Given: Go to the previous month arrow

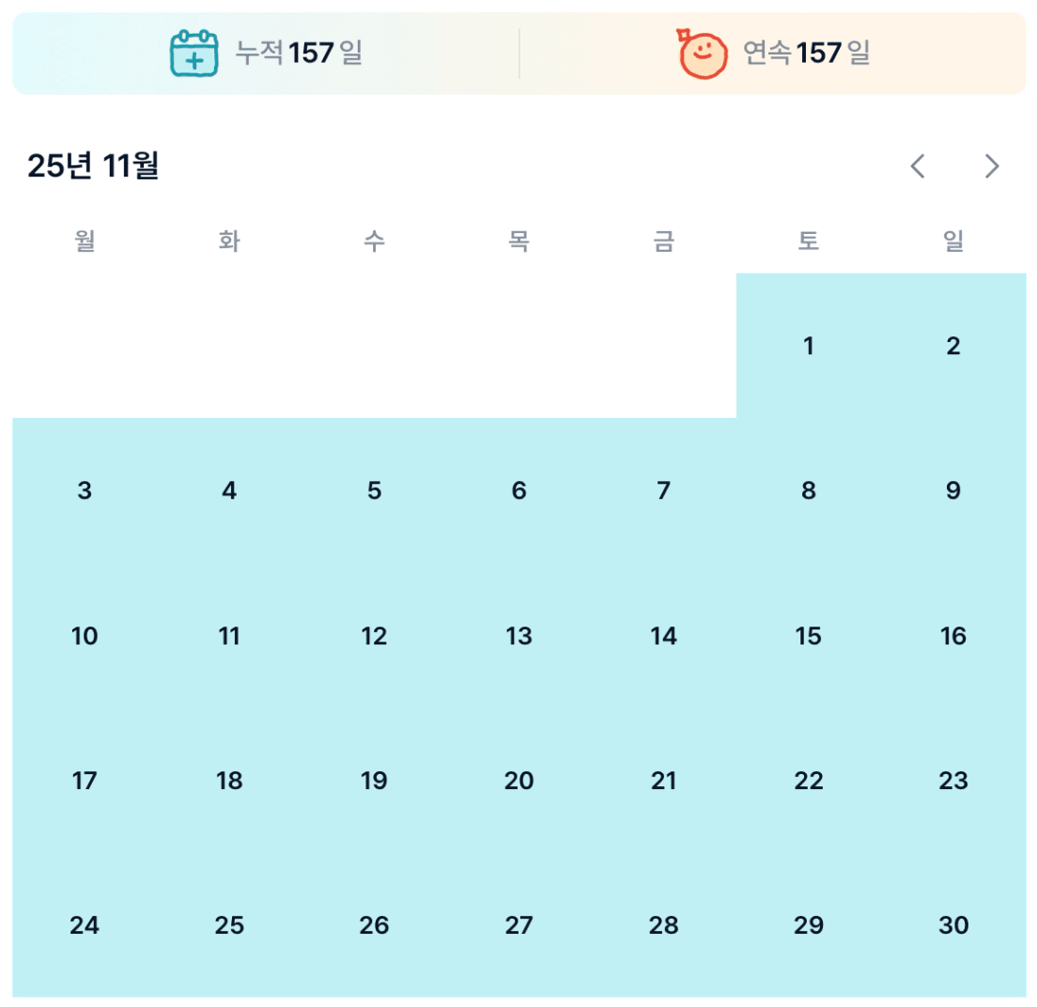Looking at the screenshot, I should 919,166.
